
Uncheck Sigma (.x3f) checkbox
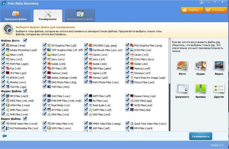86,73
